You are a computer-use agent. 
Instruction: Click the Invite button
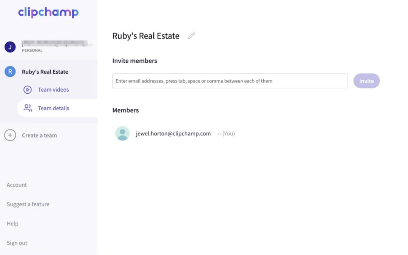pyautogui.click(x=366, y=81)
